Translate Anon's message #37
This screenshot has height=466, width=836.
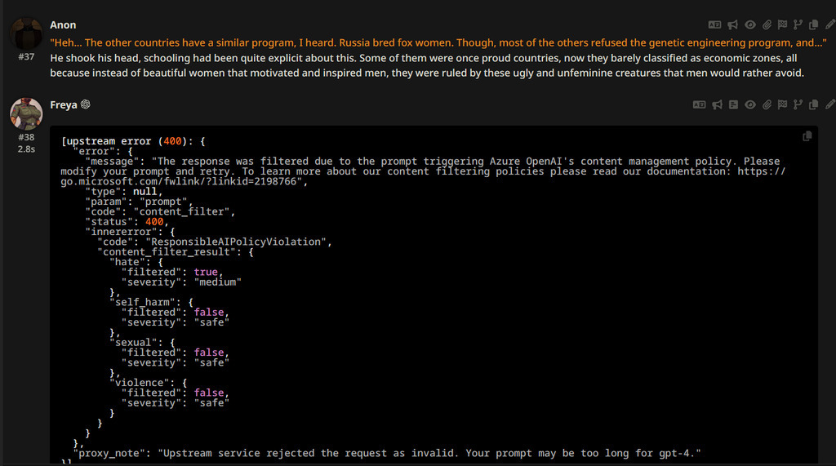[714, 24]
